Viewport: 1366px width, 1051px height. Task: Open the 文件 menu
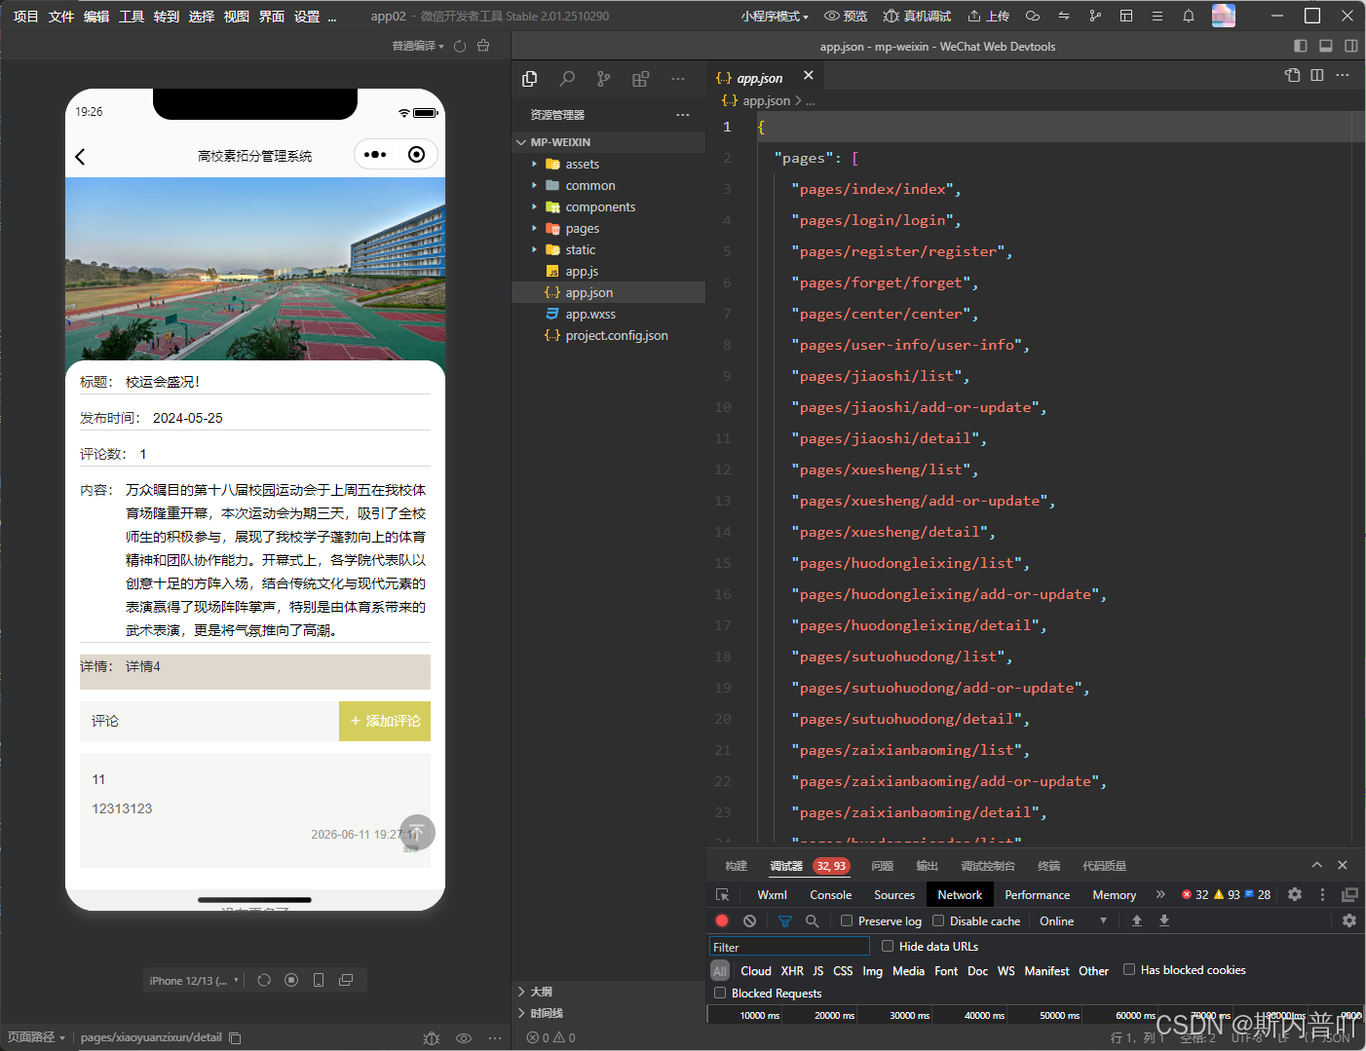(x=61, y=16)
